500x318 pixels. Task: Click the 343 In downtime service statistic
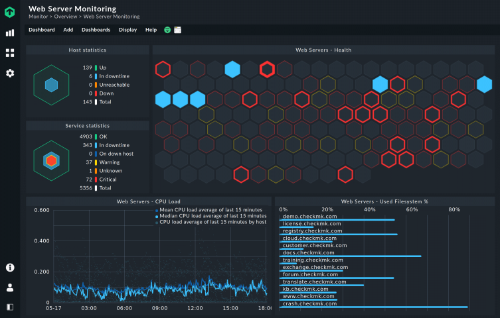[x=106, y=145]
